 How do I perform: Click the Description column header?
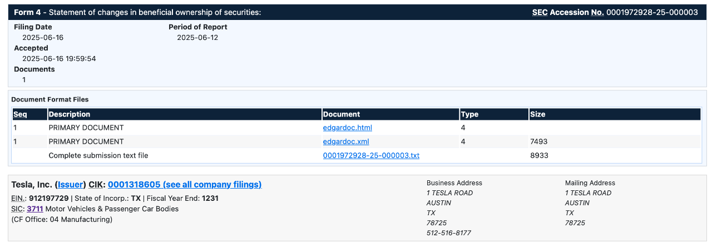click(70, 114)
